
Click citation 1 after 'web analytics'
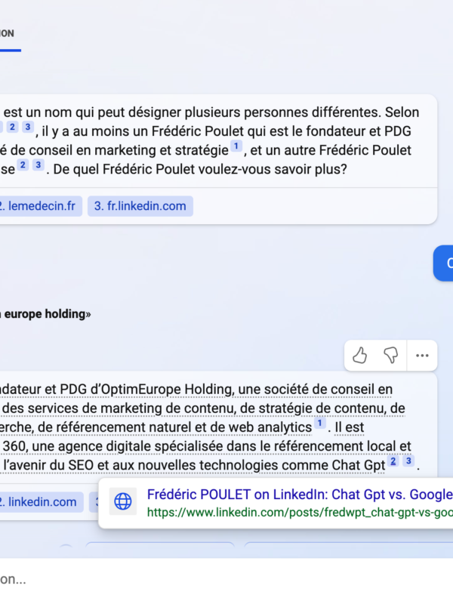(x=320, y=424)
